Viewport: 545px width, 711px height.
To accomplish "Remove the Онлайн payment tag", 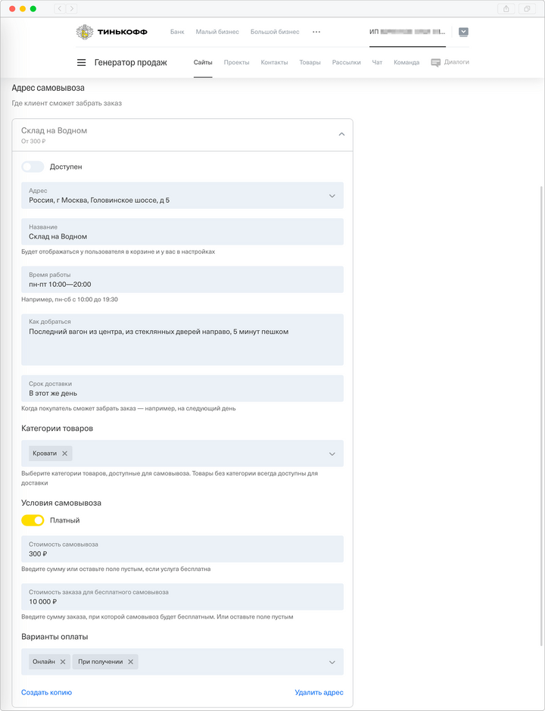I will pos(63,662).
